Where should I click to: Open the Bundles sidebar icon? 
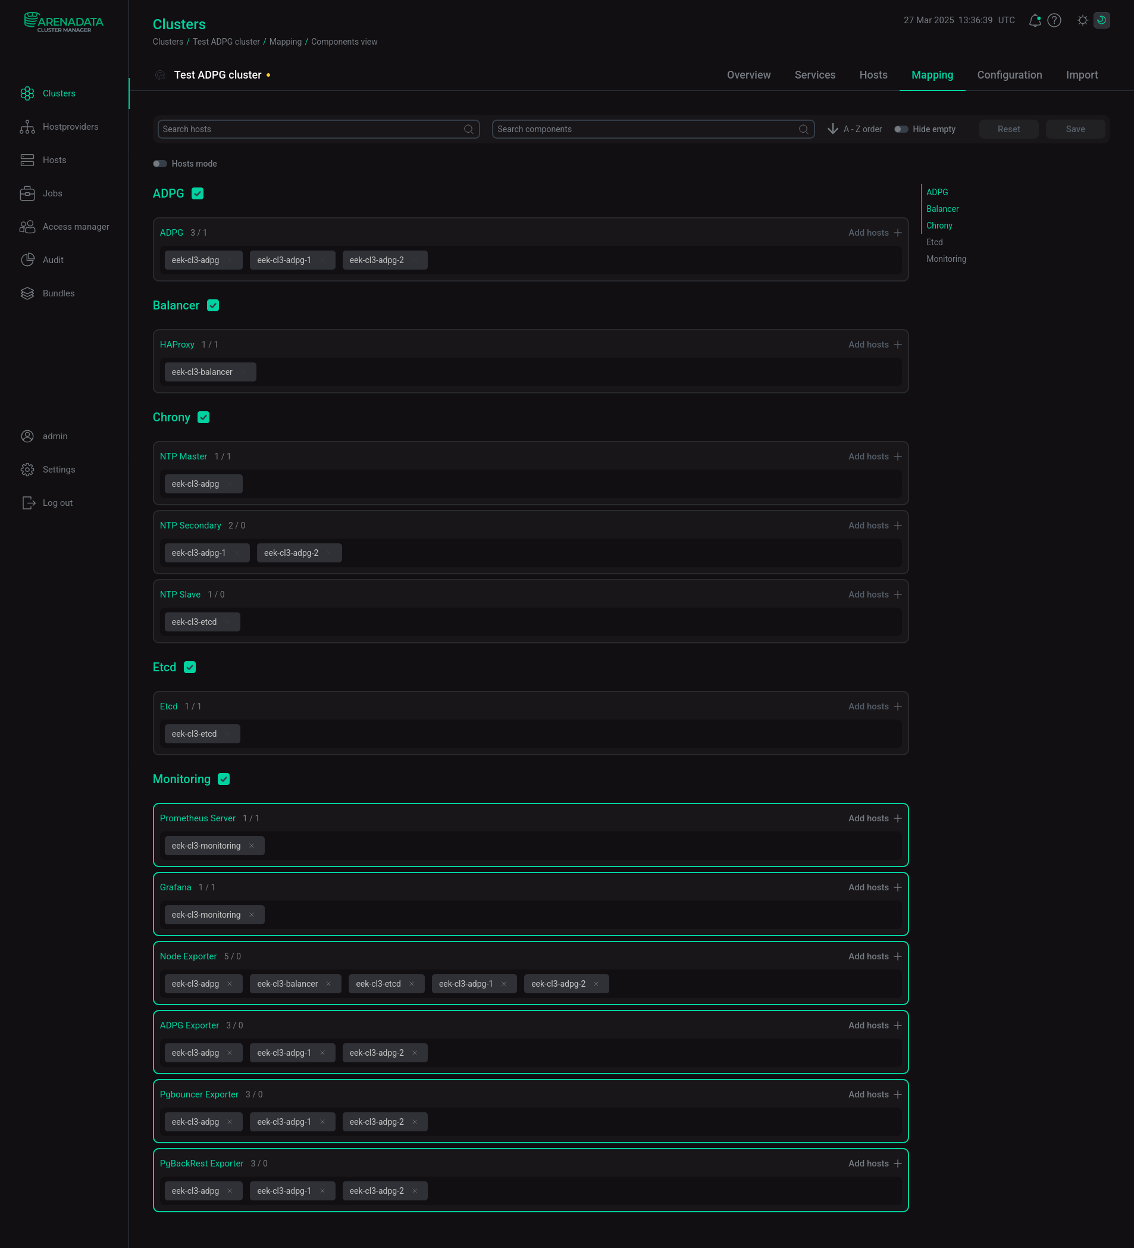tap(27, 293)
